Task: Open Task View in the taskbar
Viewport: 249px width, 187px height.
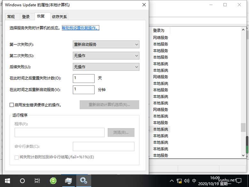Action: [37, 181]
